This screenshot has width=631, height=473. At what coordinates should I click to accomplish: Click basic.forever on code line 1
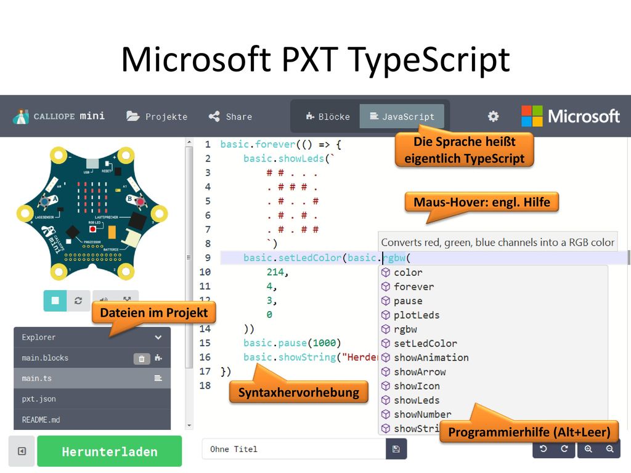(x=258, y=144)
